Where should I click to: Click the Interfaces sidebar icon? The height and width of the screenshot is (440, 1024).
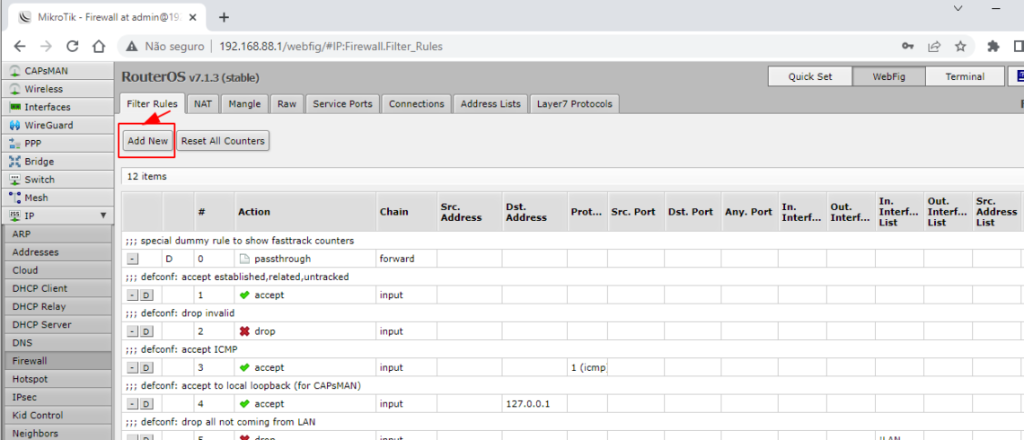pos(15,107)
